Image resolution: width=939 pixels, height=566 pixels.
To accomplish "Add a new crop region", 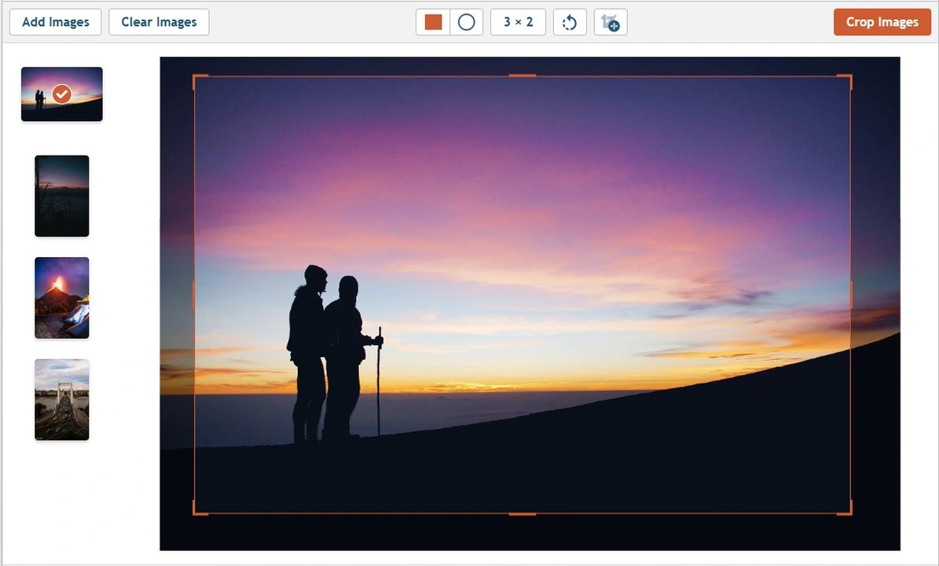I will (x=611, y=22).
